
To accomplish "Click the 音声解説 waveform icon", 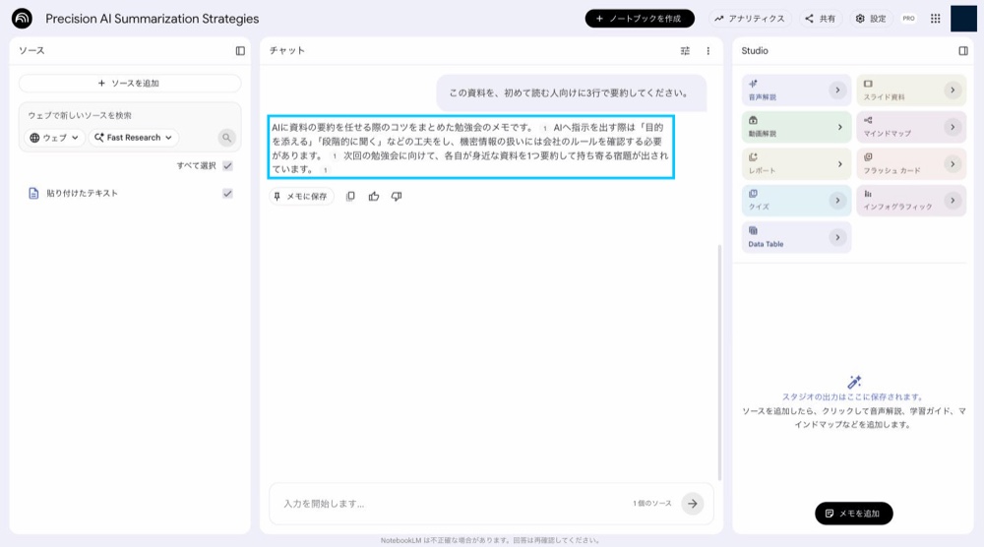I will 753,84.
